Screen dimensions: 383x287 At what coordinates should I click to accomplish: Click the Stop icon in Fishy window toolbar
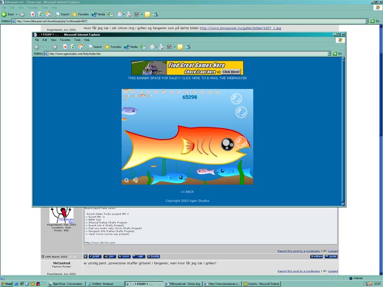(65, 47)
